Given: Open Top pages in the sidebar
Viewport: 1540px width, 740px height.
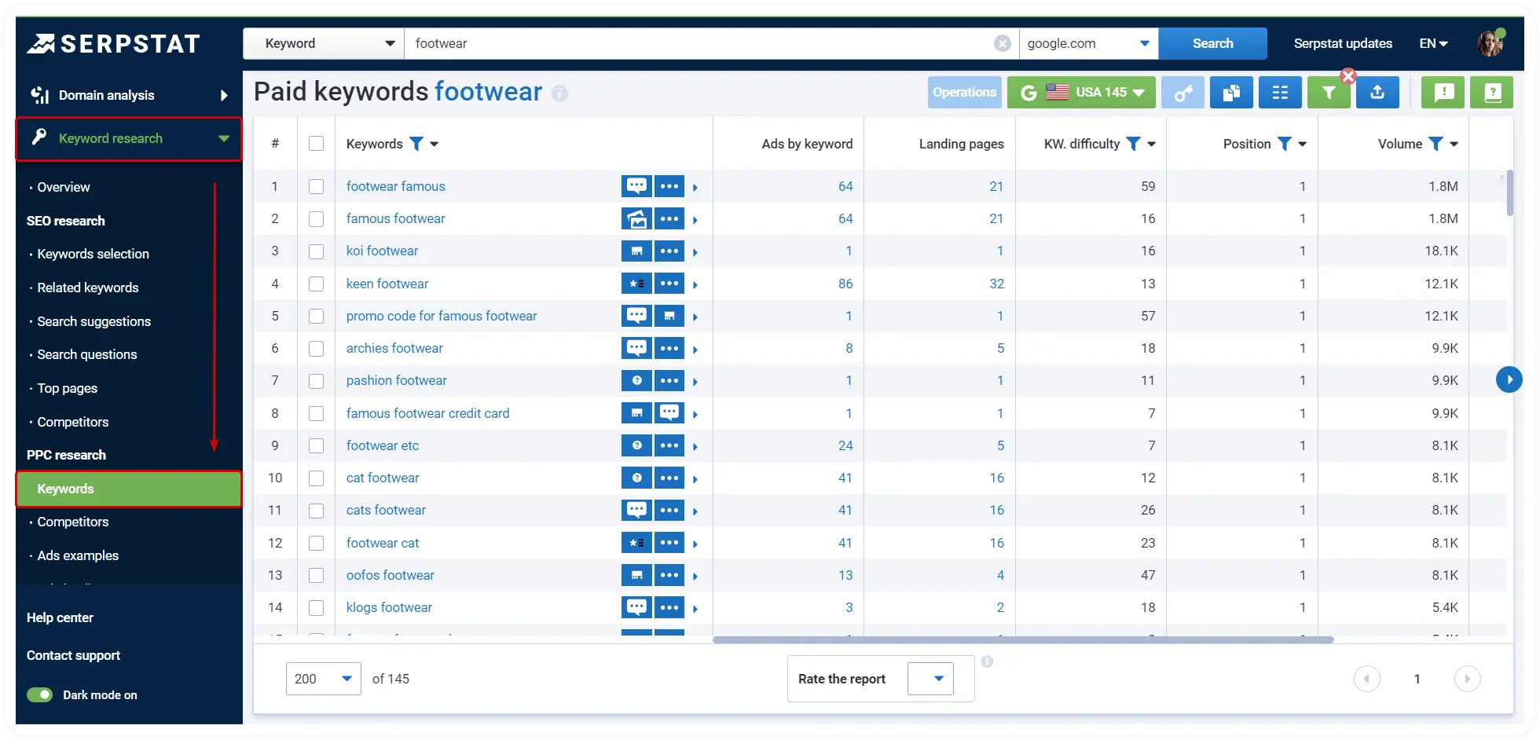Looking at the screenshot, I should (x=68, y=388).
